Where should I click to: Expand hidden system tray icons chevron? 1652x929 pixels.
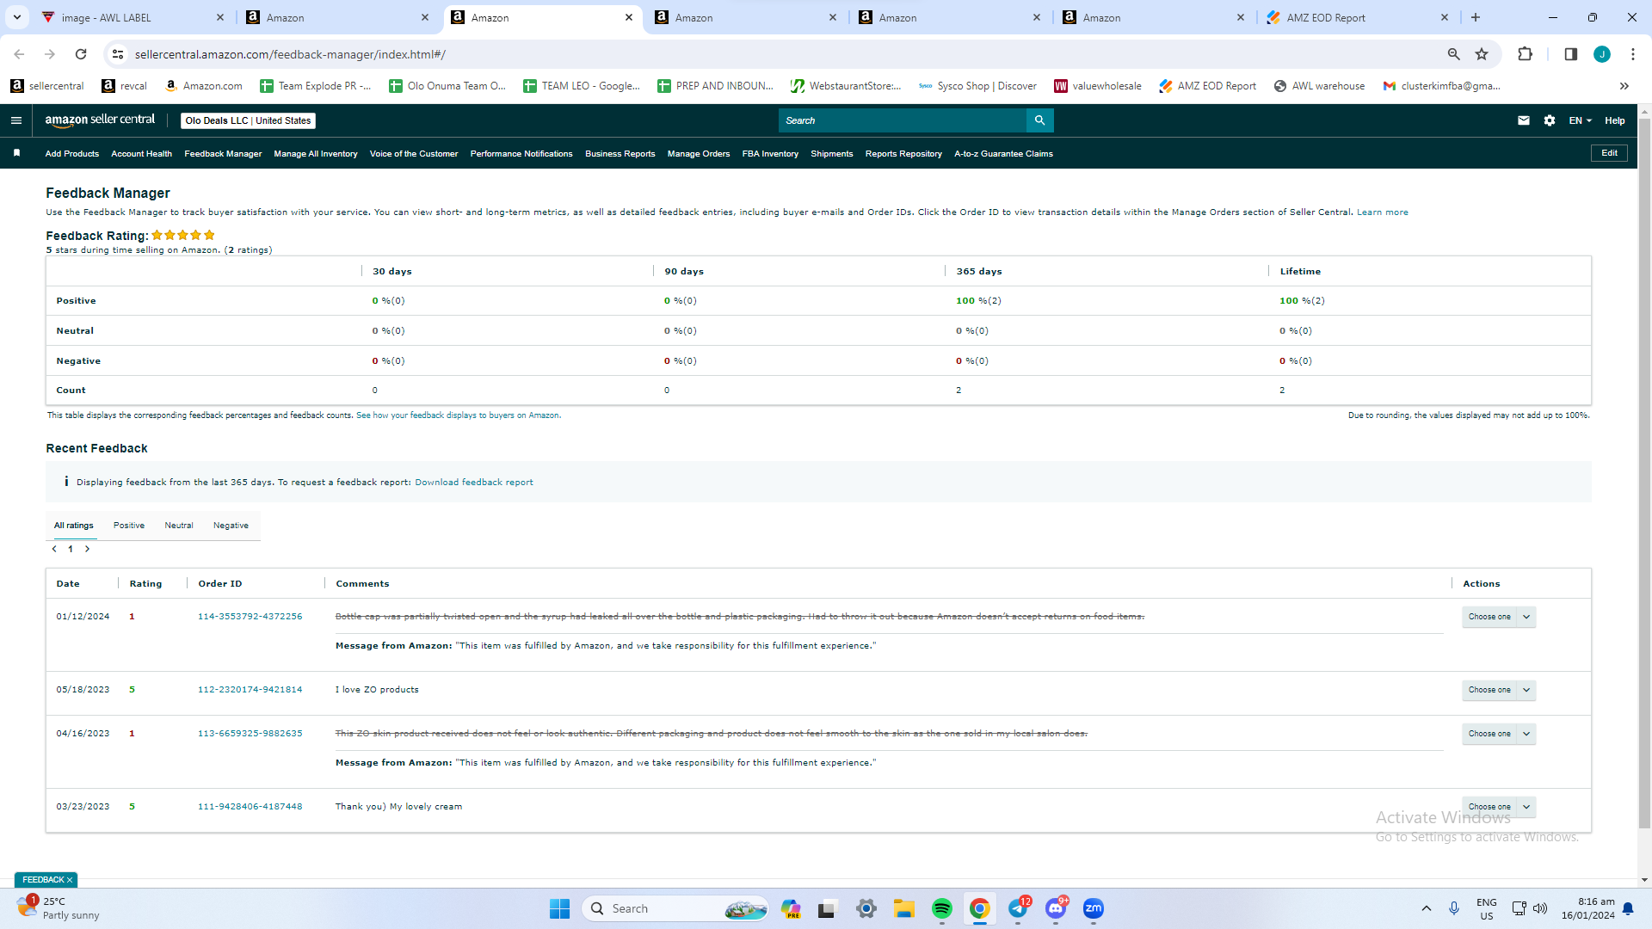coord(1426,908)
